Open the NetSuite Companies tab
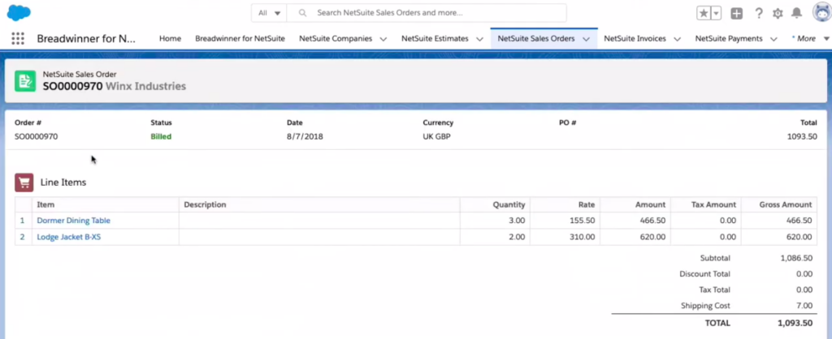 click(336, 39)
